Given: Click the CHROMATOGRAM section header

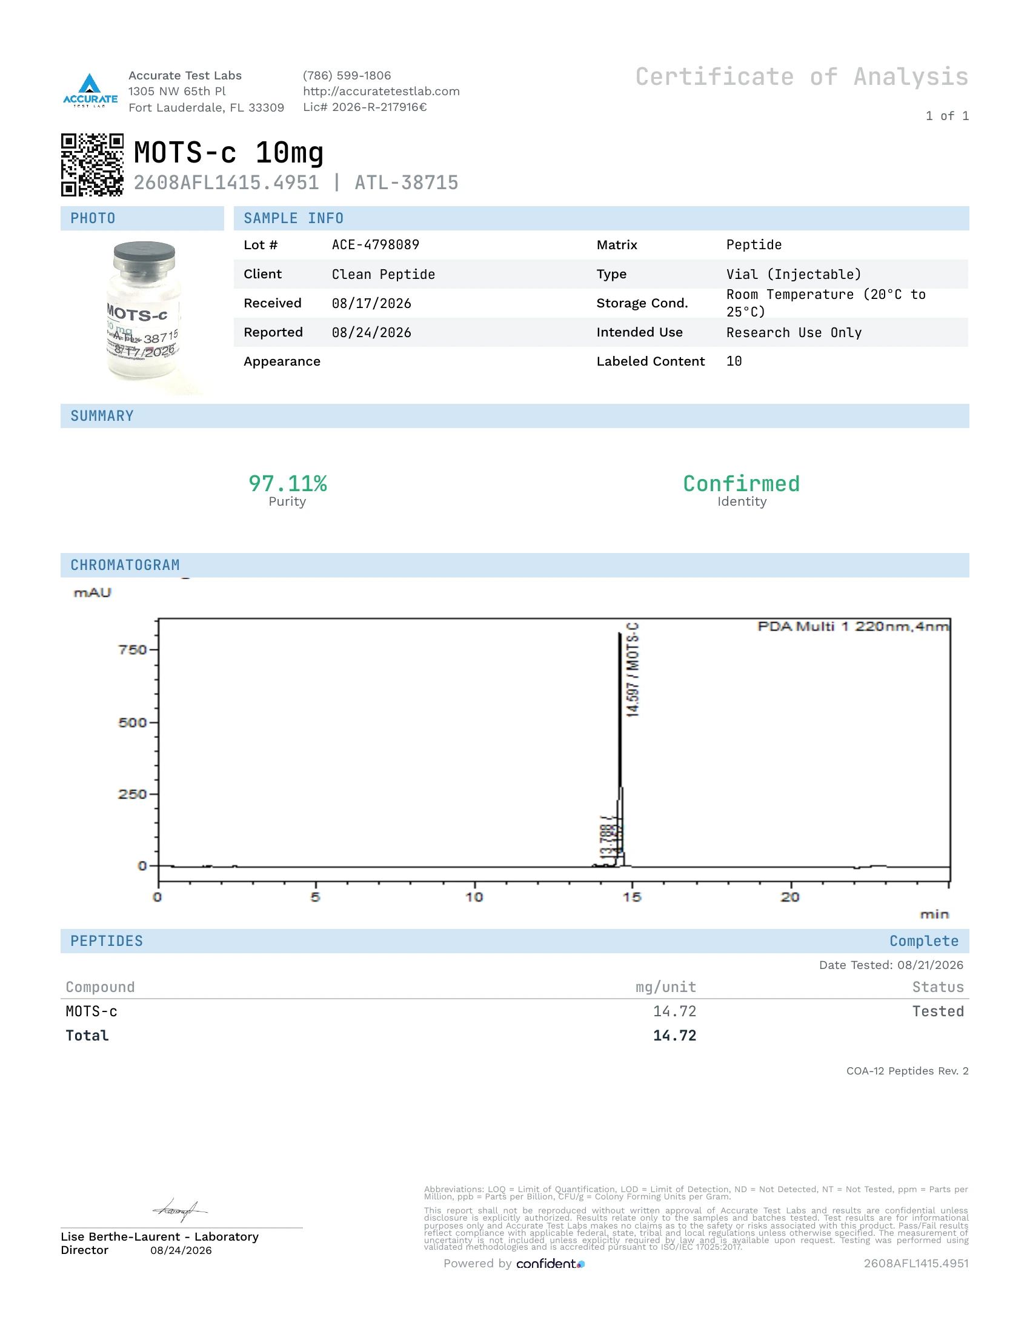Looking at the screenshot, I should tap(514, 565).
